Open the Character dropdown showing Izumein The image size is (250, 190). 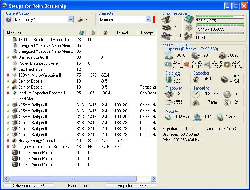click(148, 20)
